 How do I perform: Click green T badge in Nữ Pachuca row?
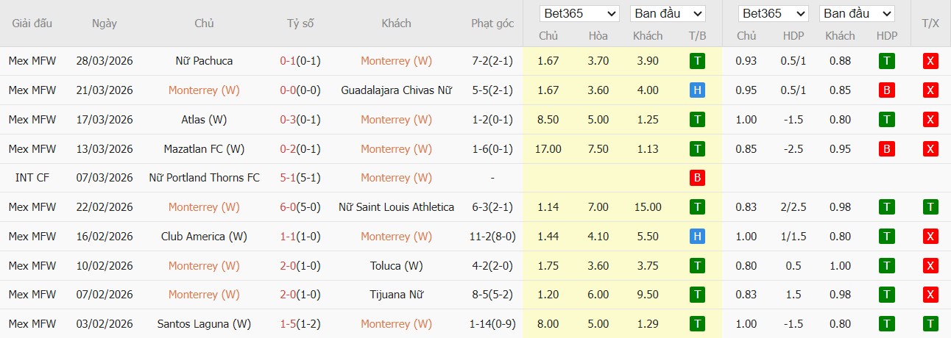pyautogui.click(x=696, y=61)
